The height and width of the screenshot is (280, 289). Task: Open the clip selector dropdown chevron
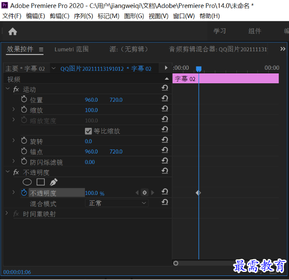(53, 68)
